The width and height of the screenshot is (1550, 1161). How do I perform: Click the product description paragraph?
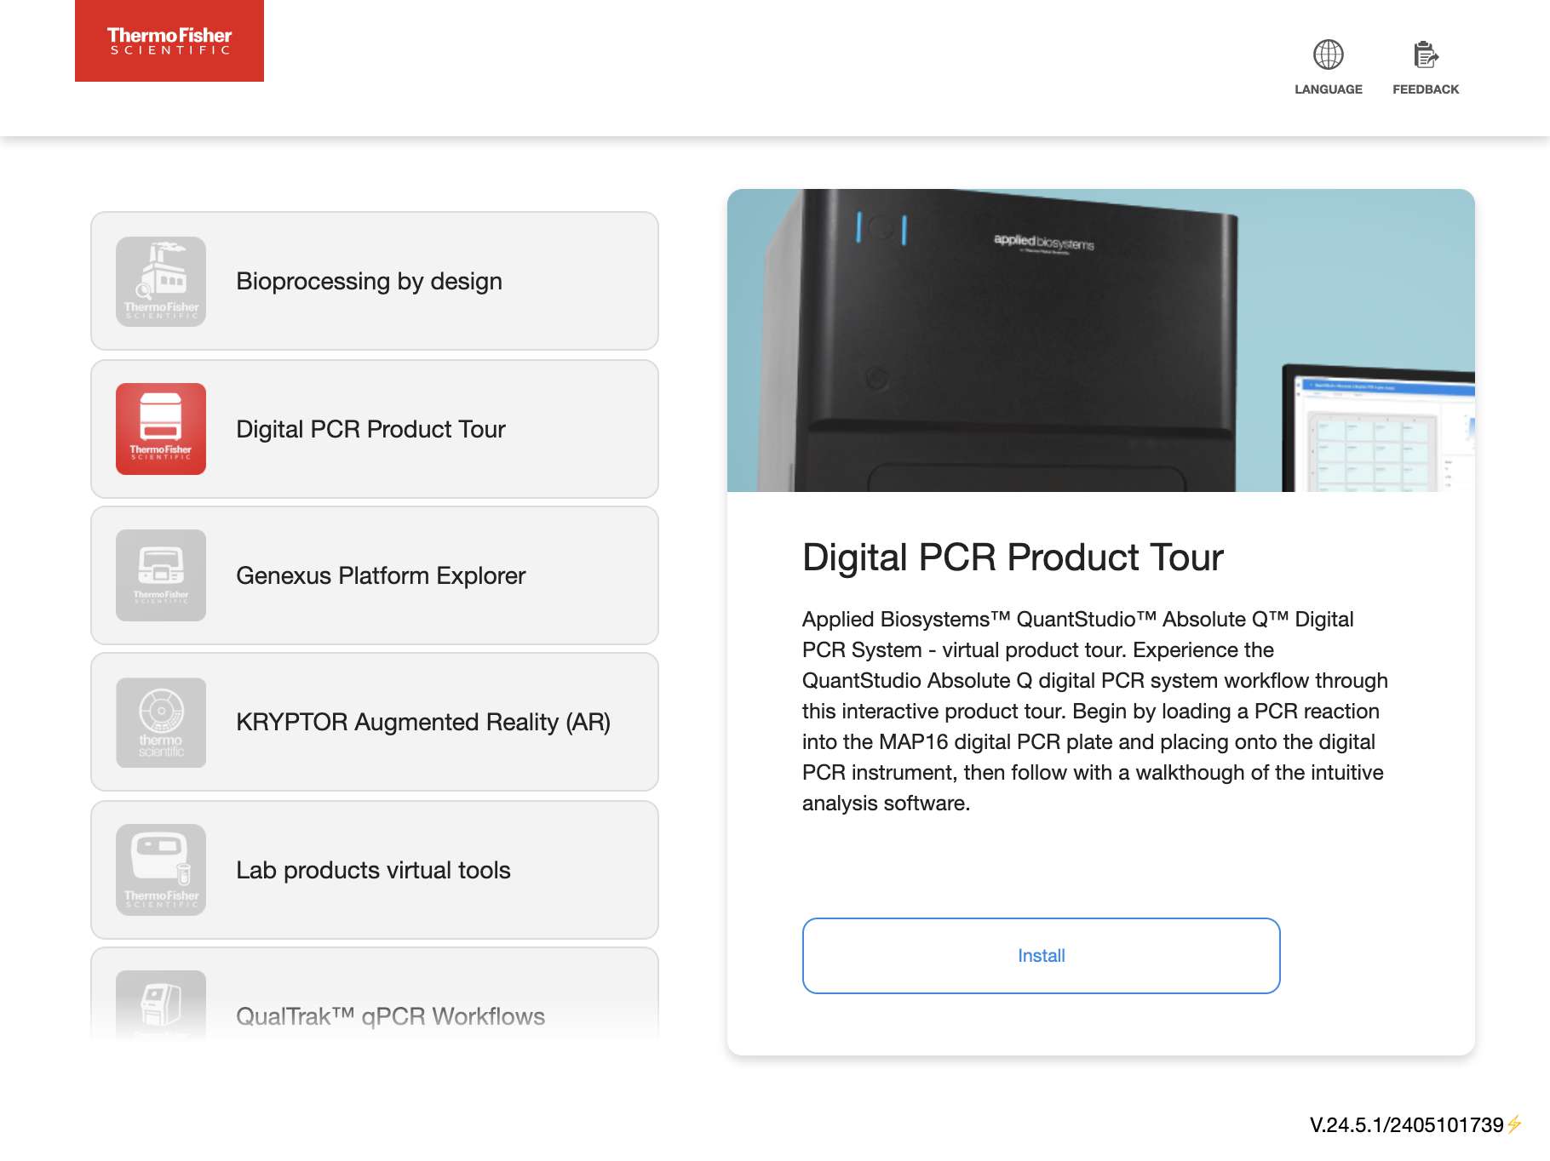click(x=1095, y=711)
